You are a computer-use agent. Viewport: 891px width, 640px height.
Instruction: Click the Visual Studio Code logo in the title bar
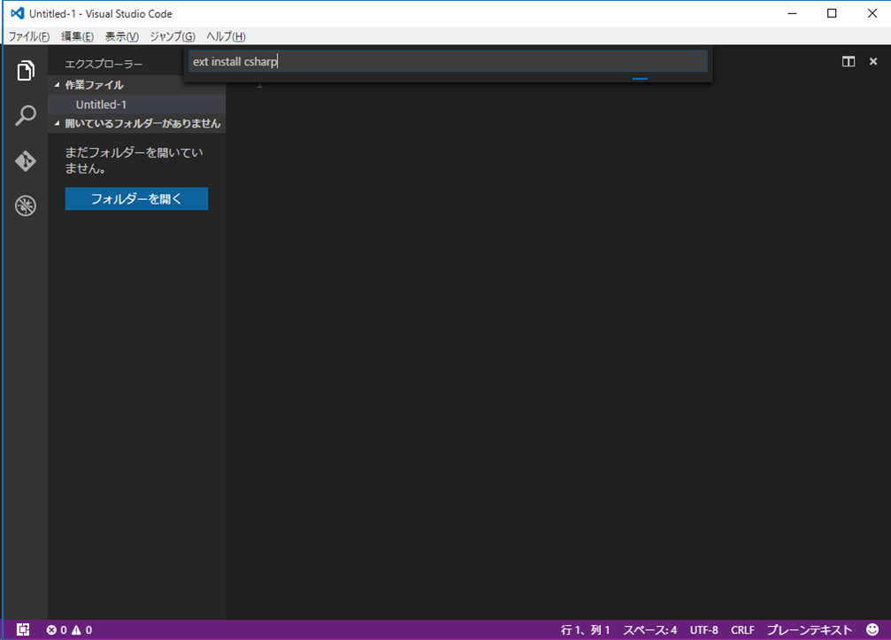click(18, 13)
